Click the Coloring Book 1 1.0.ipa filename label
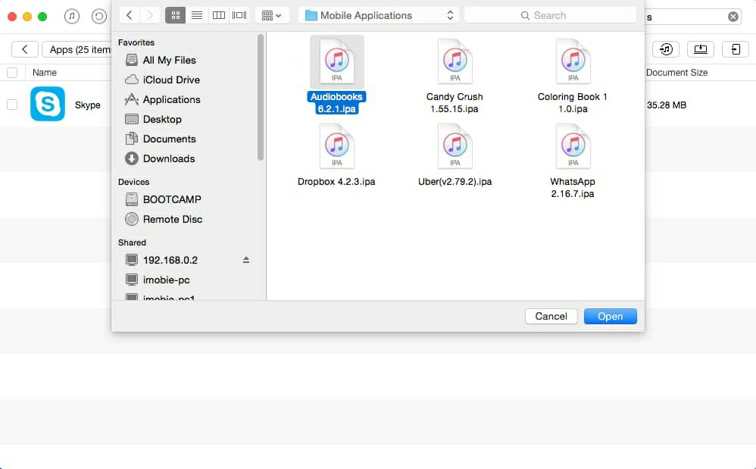 [573, 103]
